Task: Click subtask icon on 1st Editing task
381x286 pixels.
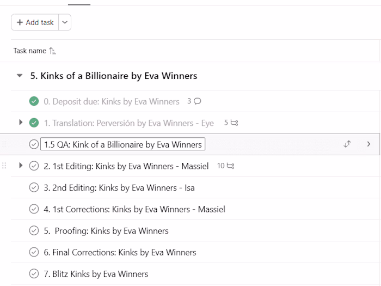Action: [x=230, y=166]
